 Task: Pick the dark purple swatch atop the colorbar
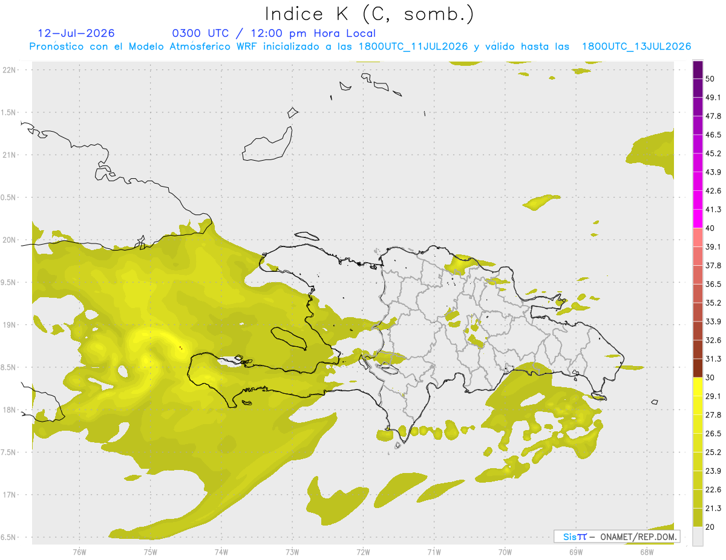698,69
